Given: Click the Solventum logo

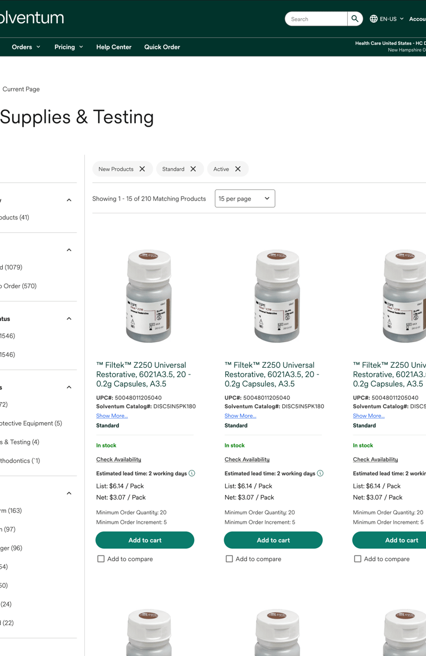Looking at the screenshot, I should point(32,18).
